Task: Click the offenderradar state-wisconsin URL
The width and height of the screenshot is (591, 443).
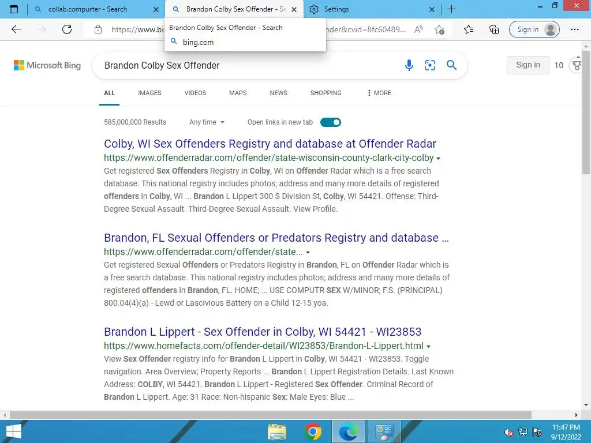Action: pos(269,157)
